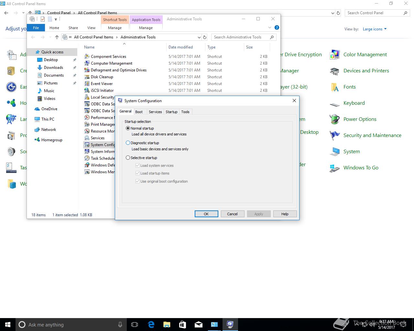414x331 pixels.
Task: Open the Disk Cleanup icon
Action: click(87, 77)
